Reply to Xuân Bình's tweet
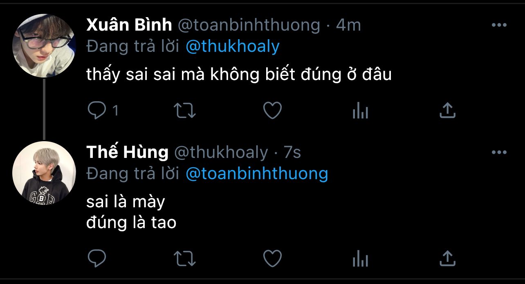Image resolution: width=525 pixels, height=284 pixels. (97, 111)
